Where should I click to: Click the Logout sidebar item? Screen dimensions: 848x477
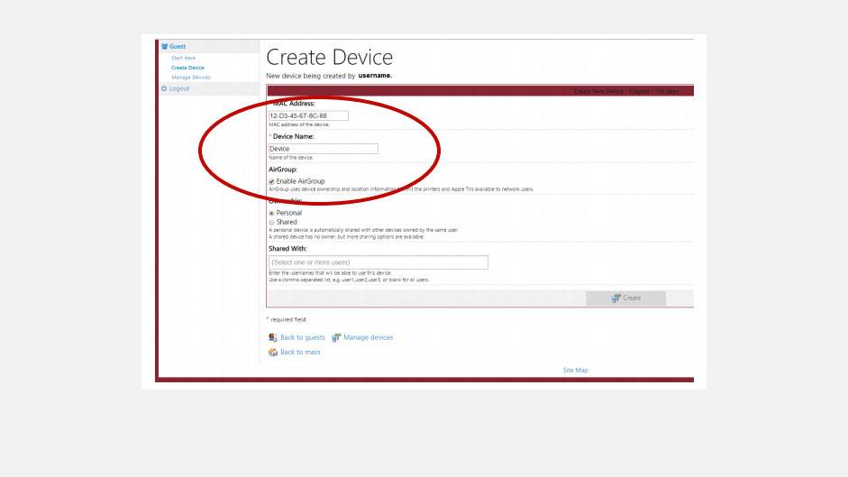click(179, 88)
